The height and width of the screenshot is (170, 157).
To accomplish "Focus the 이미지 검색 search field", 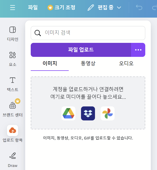I will tap(88, 33).
